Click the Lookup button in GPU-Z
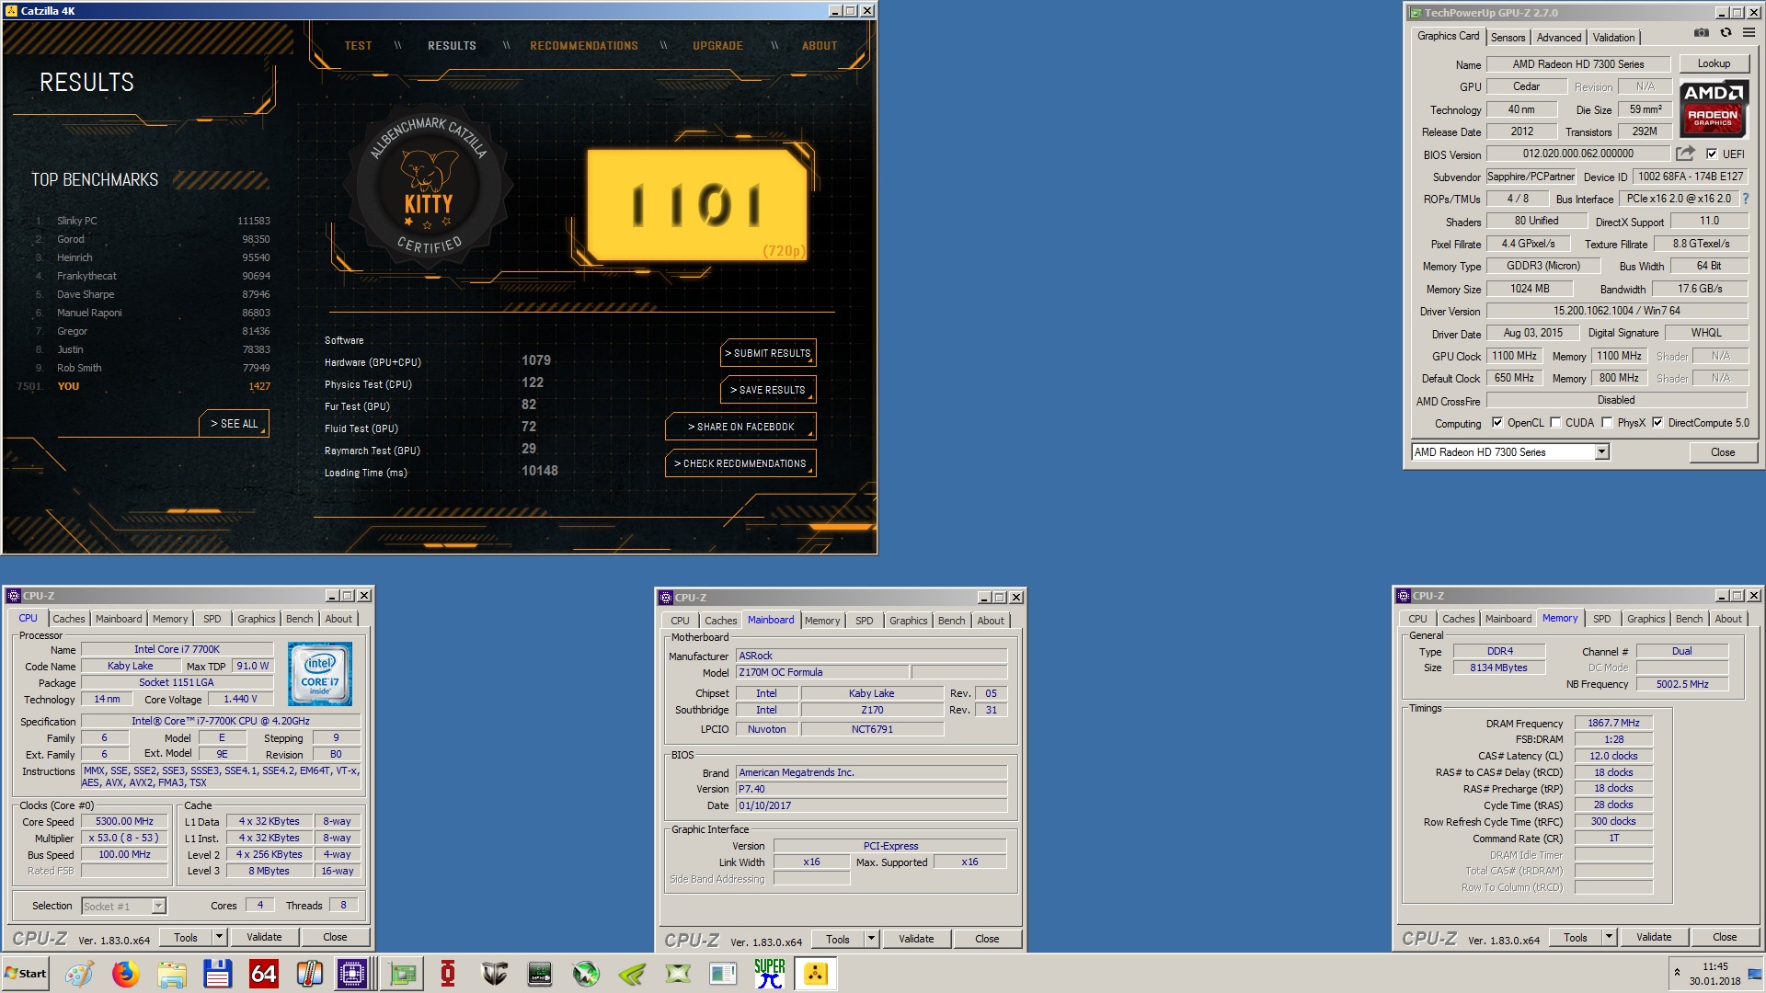Image resolution: width=1766 pixels, height=993 pixels. click(1714, 63)
